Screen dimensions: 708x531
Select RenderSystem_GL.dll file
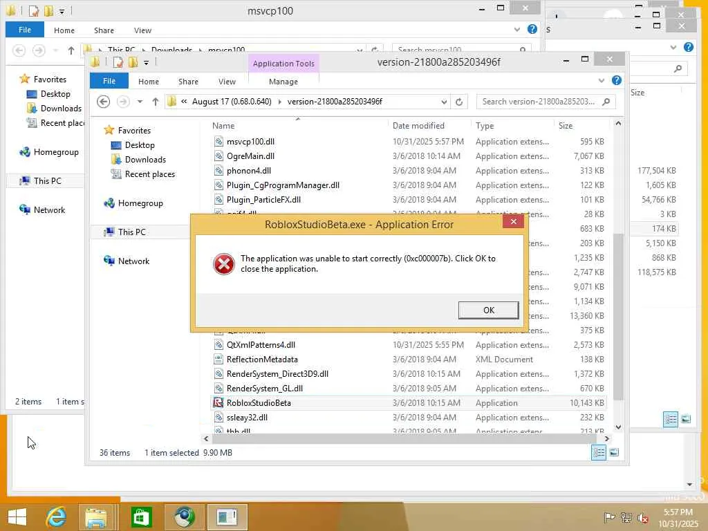pos(265,389)
